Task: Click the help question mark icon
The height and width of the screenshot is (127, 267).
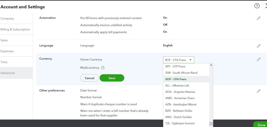Action: [257, 6]
